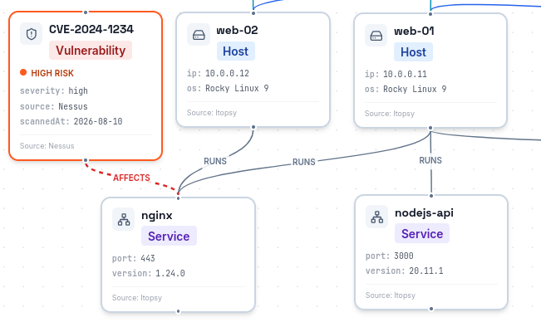Click the network icon on the nodejs-api card
Viewport: 541px width, 322px height.
[376, 217]
